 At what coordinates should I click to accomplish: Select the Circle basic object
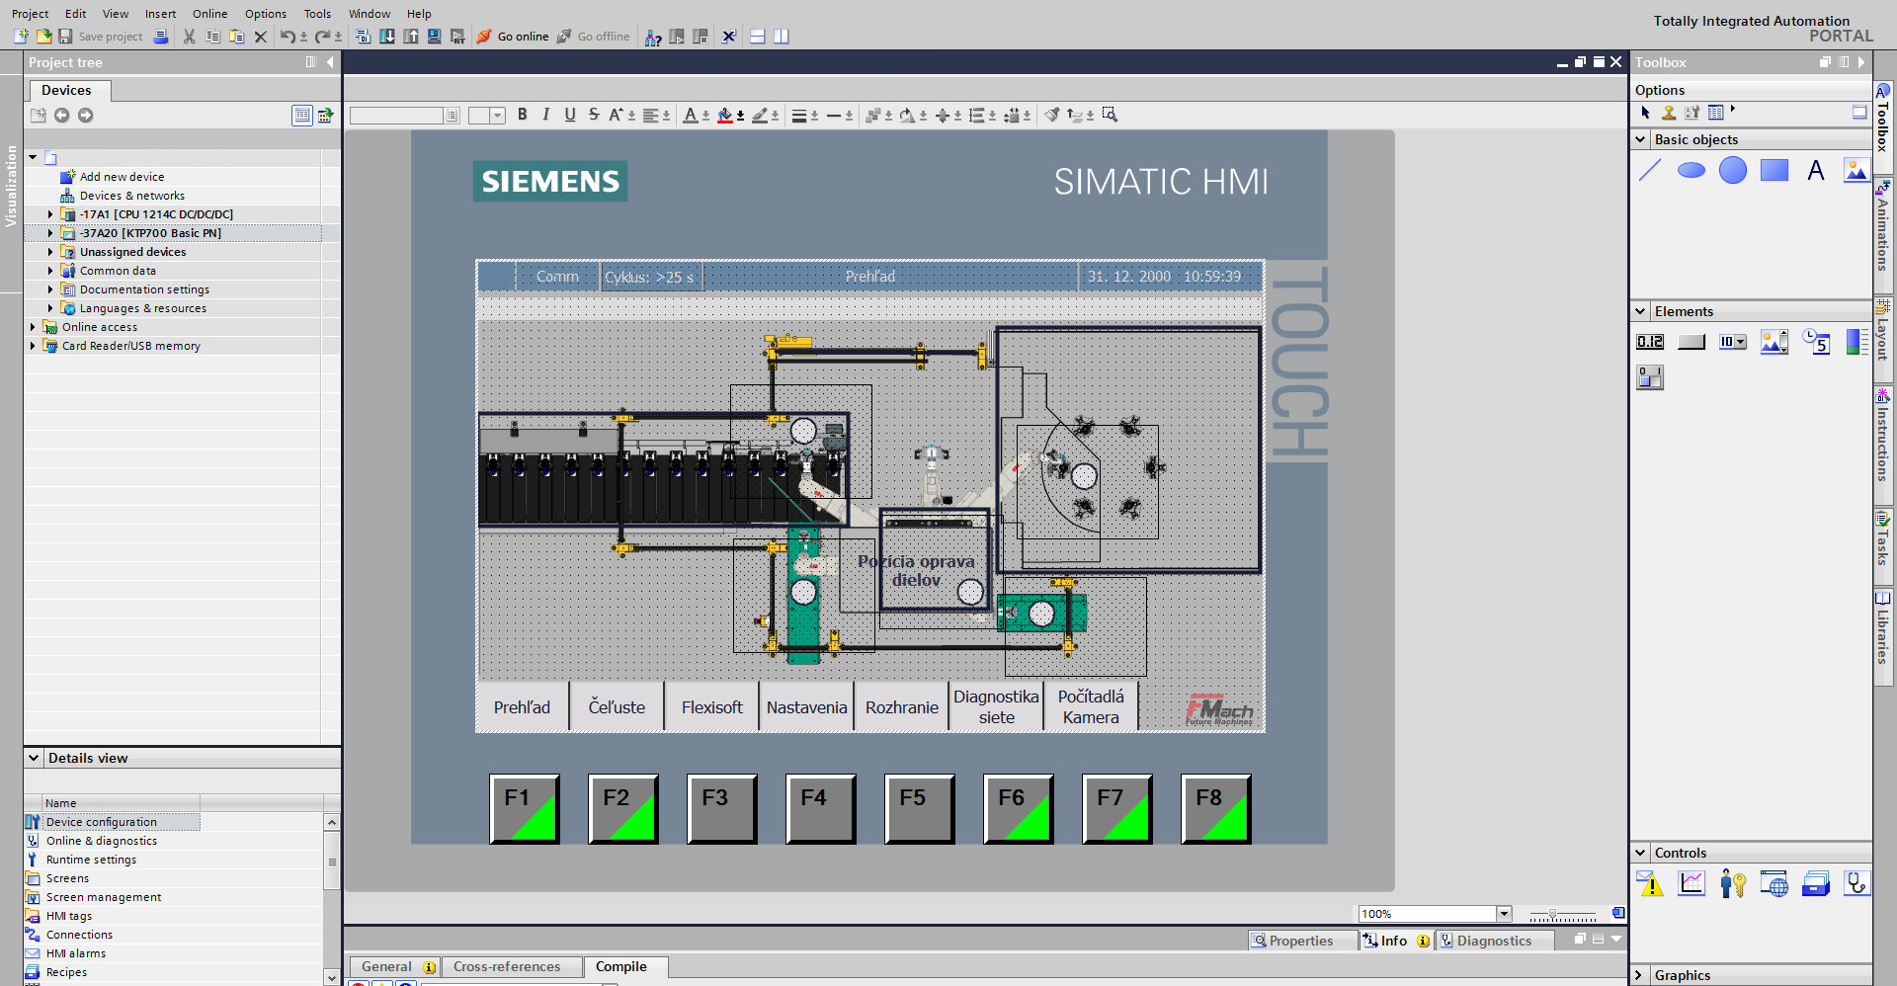pos(1733,170)
